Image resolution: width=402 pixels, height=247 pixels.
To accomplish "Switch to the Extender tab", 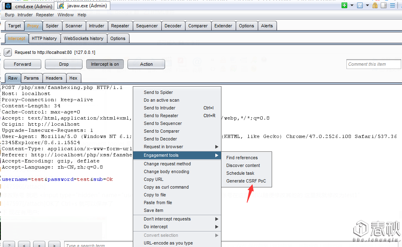I will click(x=223, y=26).
